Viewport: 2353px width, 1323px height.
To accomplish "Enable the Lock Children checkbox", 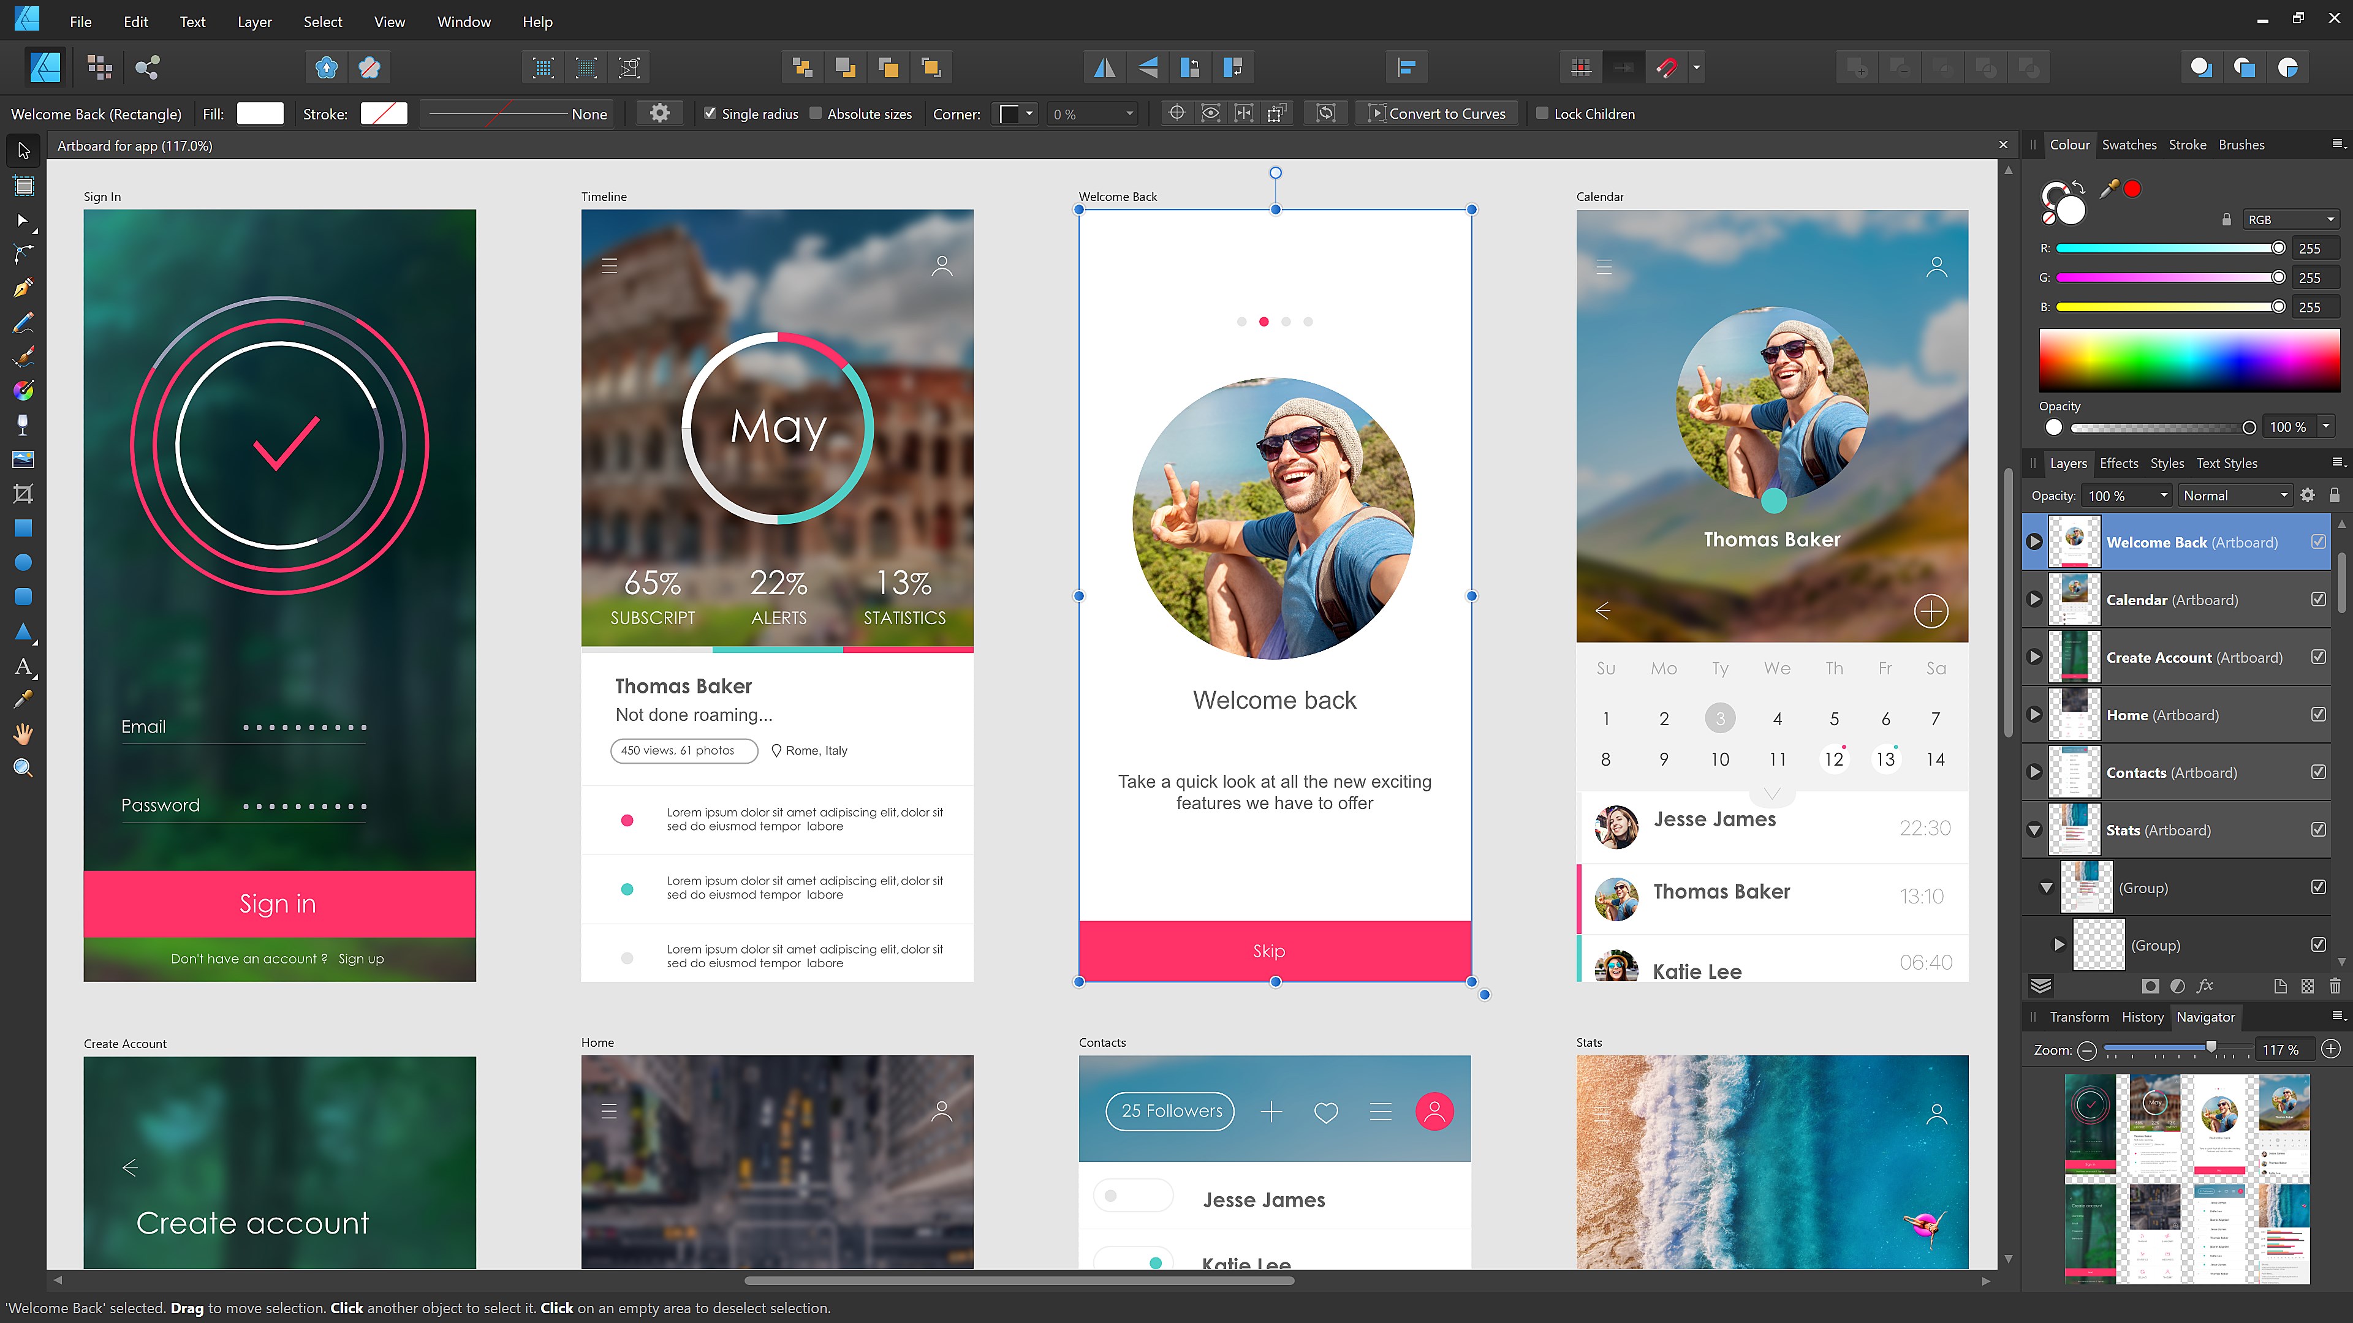I will click(x=1544, y=113).
